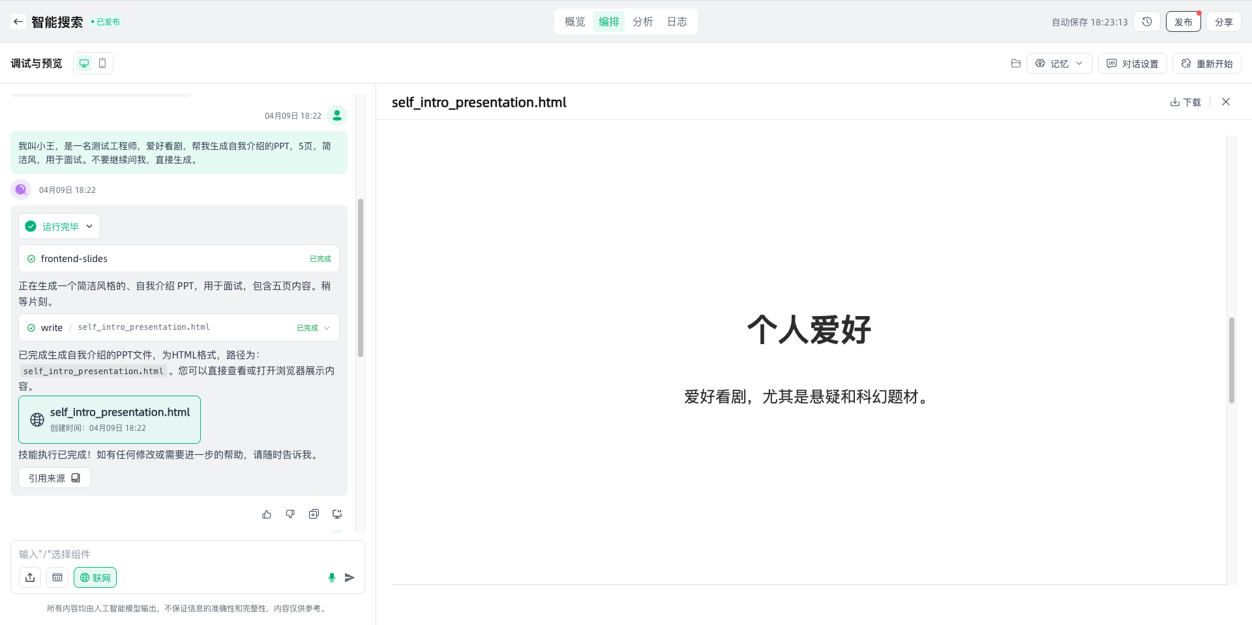The image size is (1252, 625).
Task: Click the upload file icon
Action: click(x=30, y=577)
